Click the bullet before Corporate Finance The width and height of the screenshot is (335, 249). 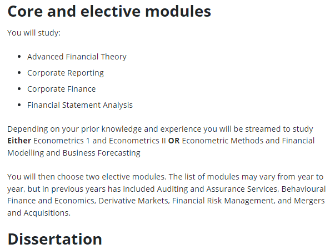(19, 89)
